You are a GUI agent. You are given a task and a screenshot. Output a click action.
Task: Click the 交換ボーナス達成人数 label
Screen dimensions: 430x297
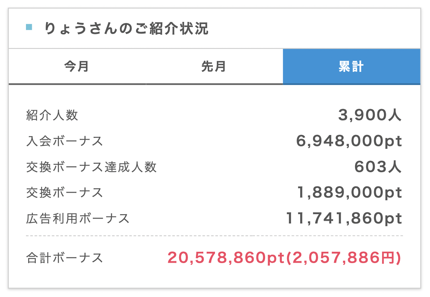[91, 167]
